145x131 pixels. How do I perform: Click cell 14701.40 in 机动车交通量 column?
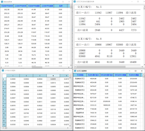134,90
